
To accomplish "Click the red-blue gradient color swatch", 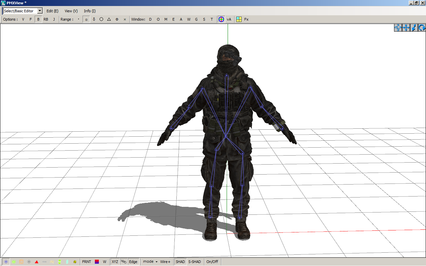I will [97, 262].
